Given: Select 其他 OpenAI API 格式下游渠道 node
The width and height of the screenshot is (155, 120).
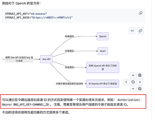Looking at the screenshot, I should [103, 67].
